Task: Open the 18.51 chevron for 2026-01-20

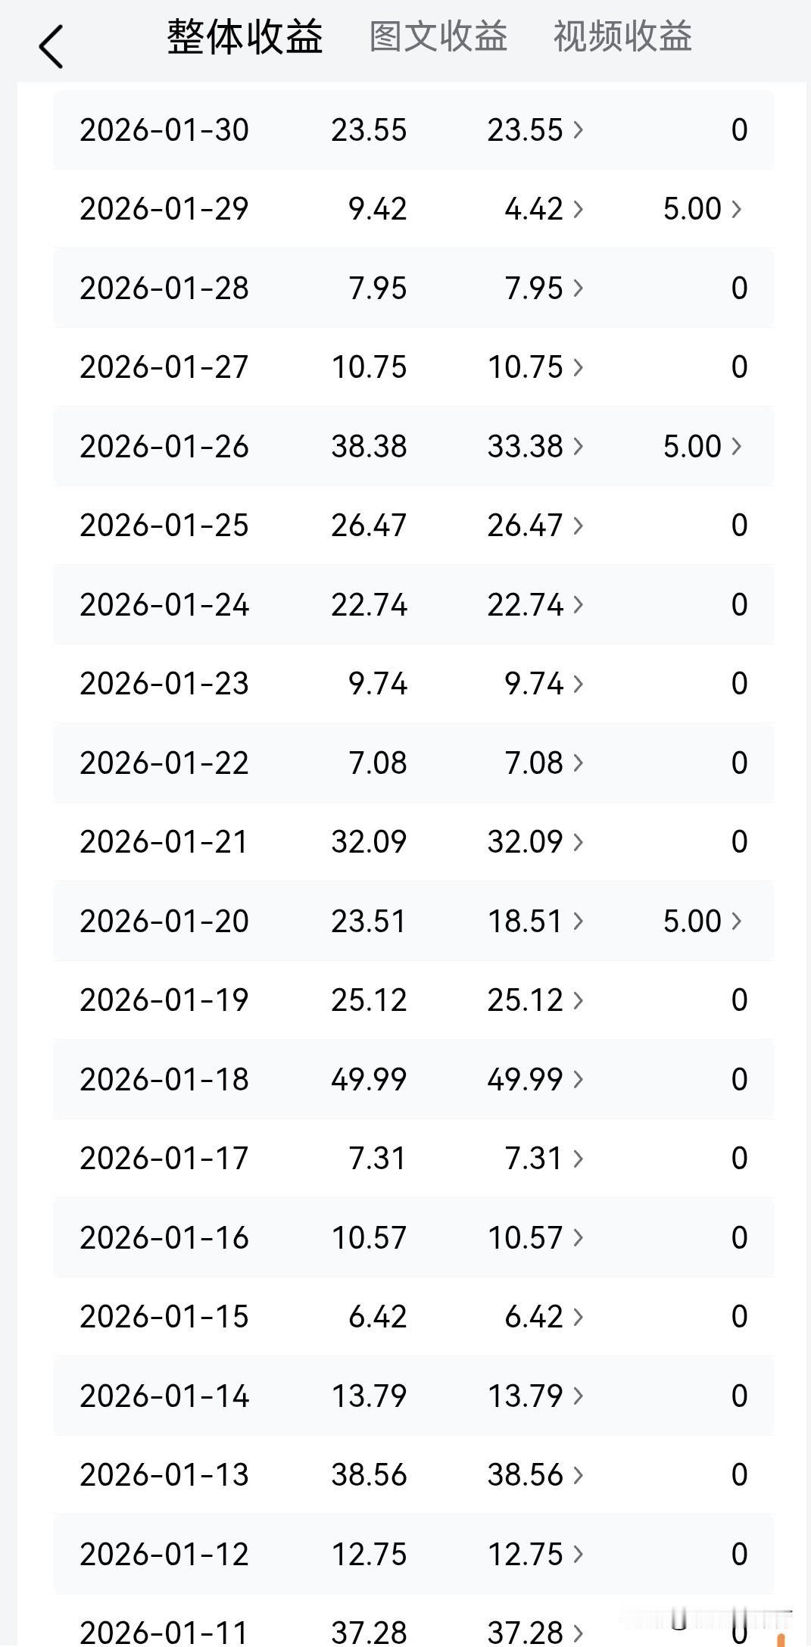Action: [x=535, y=921]
